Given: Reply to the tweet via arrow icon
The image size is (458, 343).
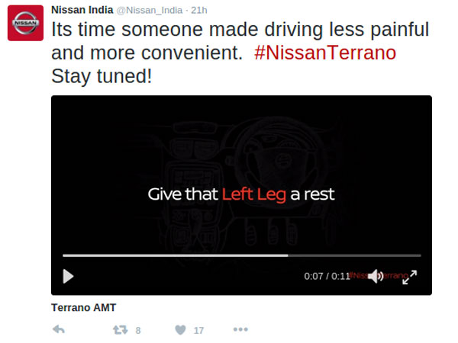Looking at the screenshot, I should tap(59, 330).
